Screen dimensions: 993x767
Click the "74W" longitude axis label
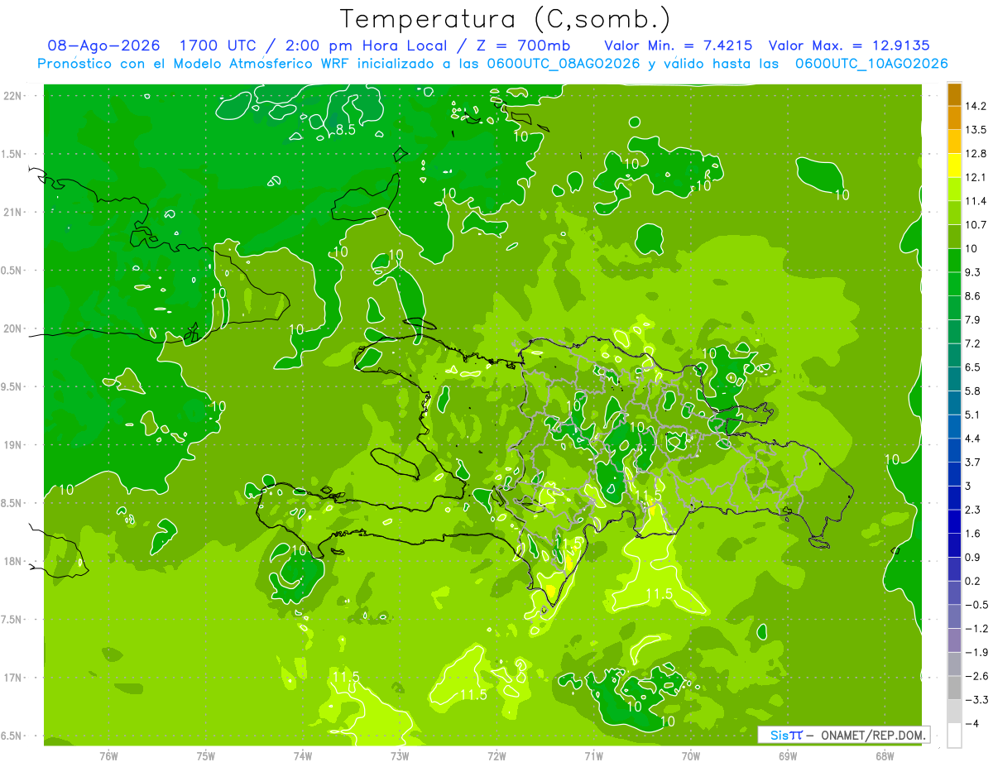tap(303, 756)
